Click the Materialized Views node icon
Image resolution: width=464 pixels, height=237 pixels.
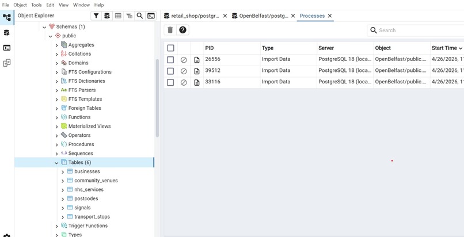64,126
